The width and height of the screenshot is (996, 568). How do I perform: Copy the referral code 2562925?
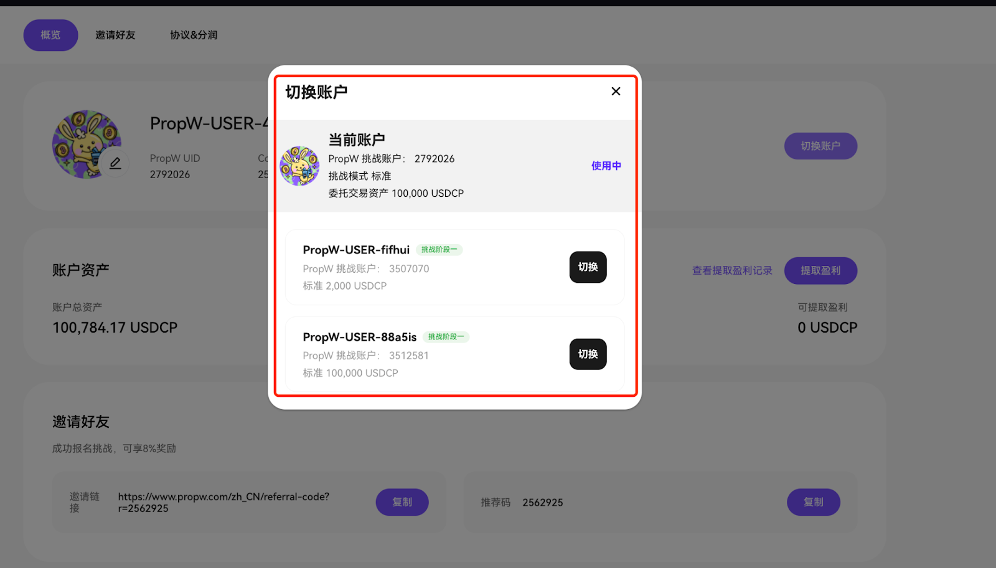pyautogui.click(x=813, y=502)
